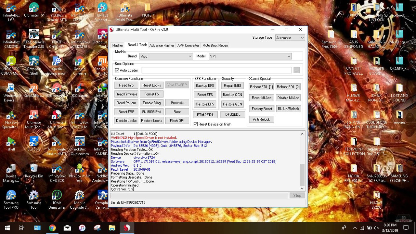Screen dimensions: 416x234
Task: Select the CLOUDFONE THRILL folder icon
Action: [x=376, y=119]
